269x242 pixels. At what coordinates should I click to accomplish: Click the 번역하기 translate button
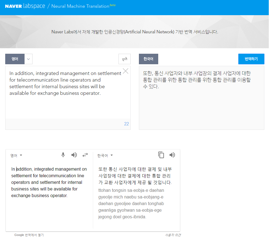click(251, 59)
